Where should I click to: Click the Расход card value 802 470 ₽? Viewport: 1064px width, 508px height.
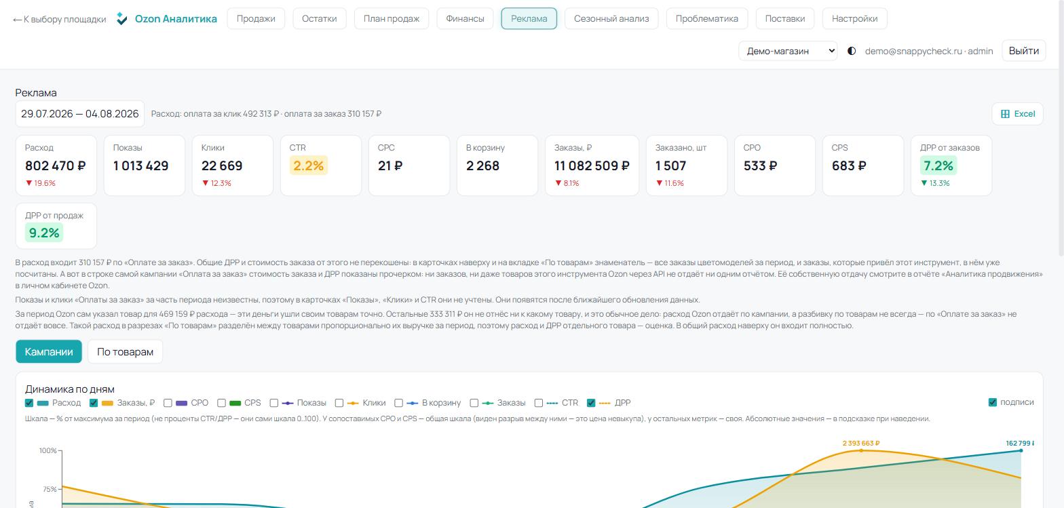click(x=56, y=165)
